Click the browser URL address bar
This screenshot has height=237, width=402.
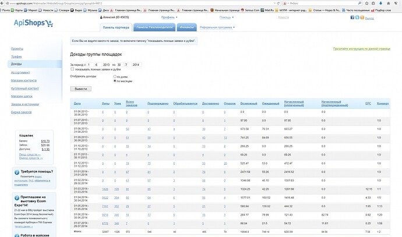(x=141, y=3)
